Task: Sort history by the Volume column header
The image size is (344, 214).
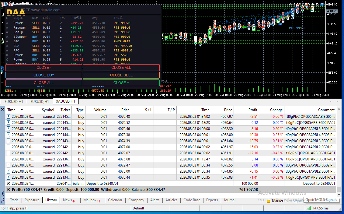Action: click(97, 110)
